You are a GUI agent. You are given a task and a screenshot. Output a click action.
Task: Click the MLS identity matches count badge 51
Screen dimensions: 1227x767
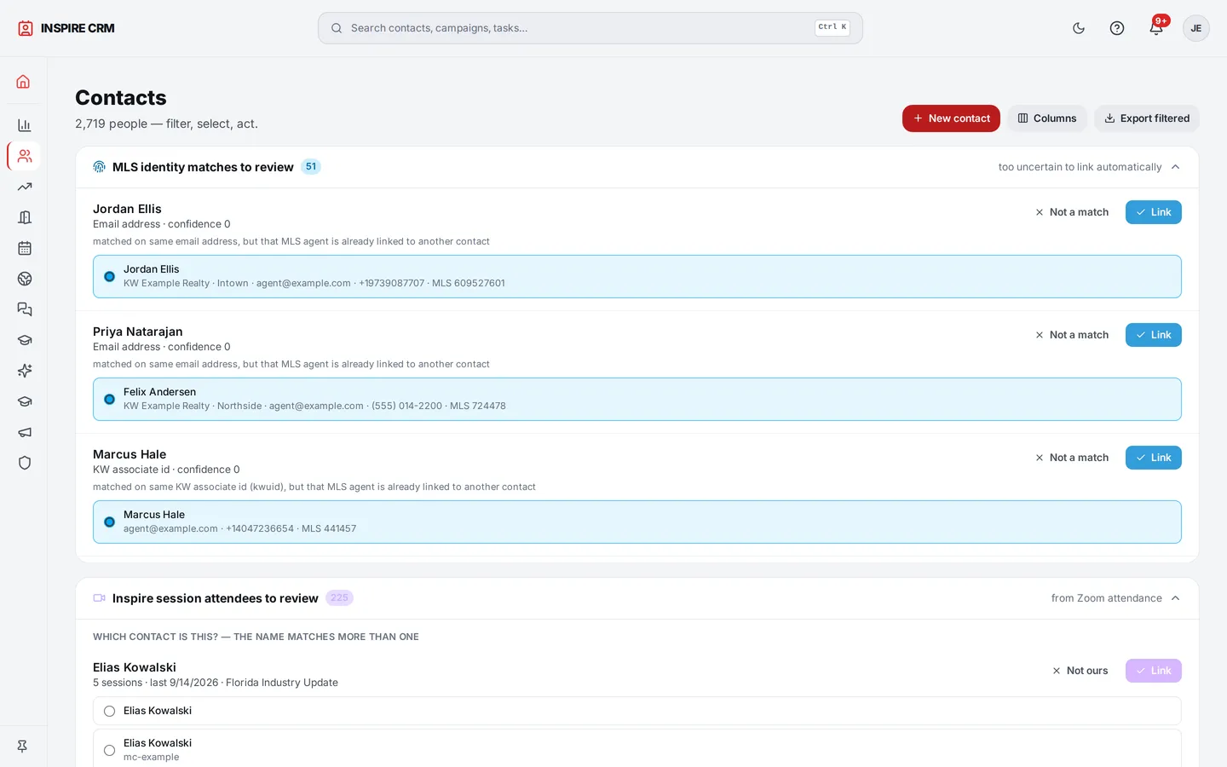click(x=311, y=167)
